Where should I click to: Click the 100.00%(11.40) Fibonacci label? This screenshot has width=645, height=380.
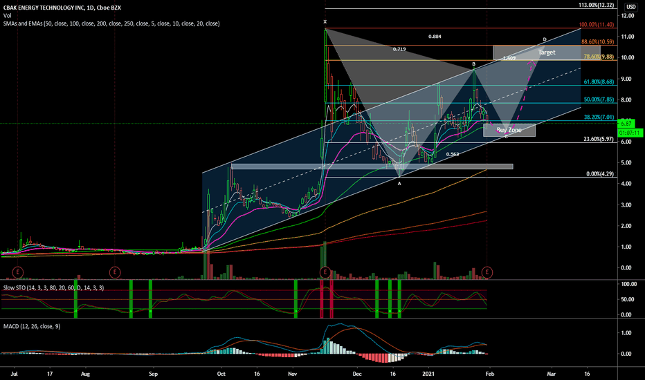coord(596,25)
